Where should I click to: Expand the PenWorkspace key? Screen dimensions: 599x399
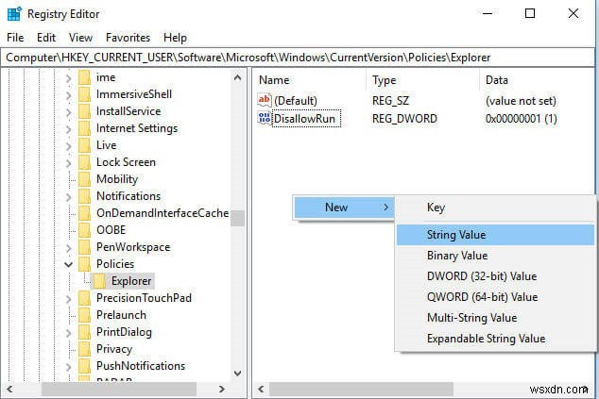point(68,247)
